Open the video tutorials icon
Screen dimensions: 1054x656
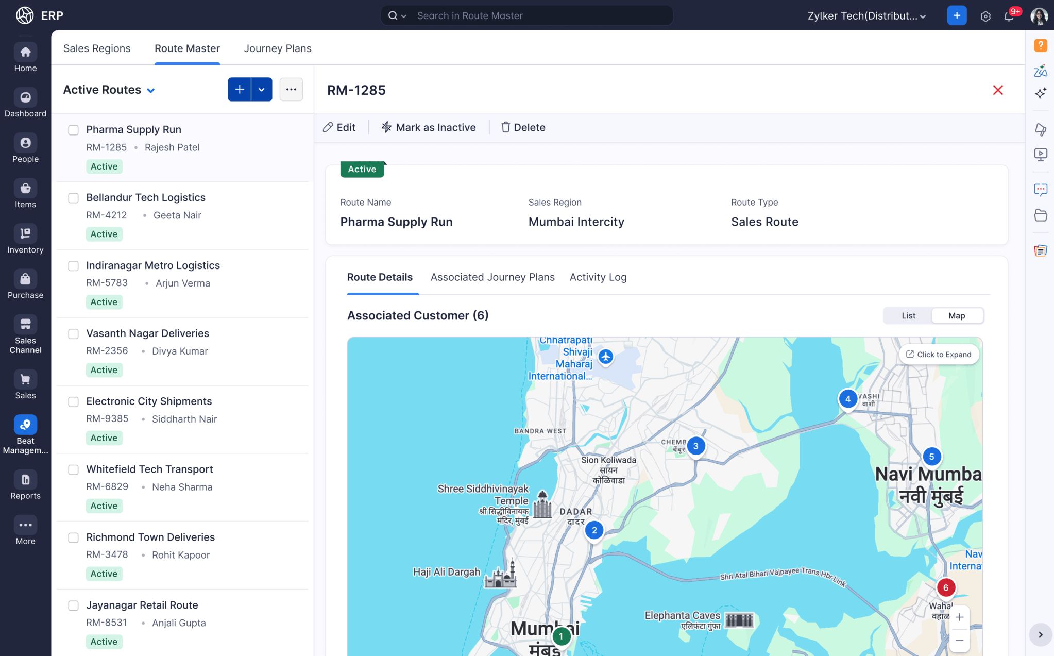[1041, 154]
